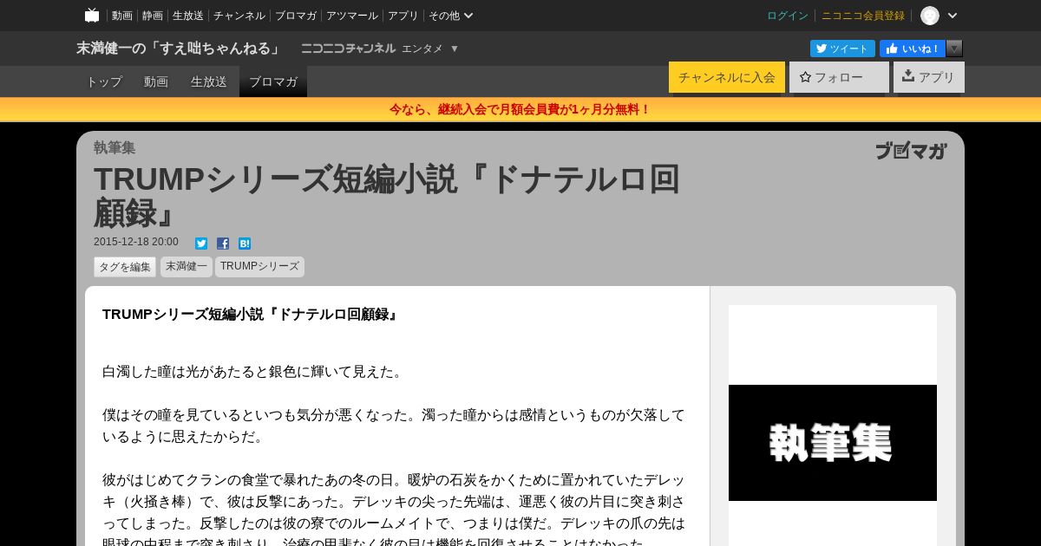Image resolution: width=1041 pixels, height=546 pixels.
Task: Click the bold article subtitle in body
Action: click(252, 315)
